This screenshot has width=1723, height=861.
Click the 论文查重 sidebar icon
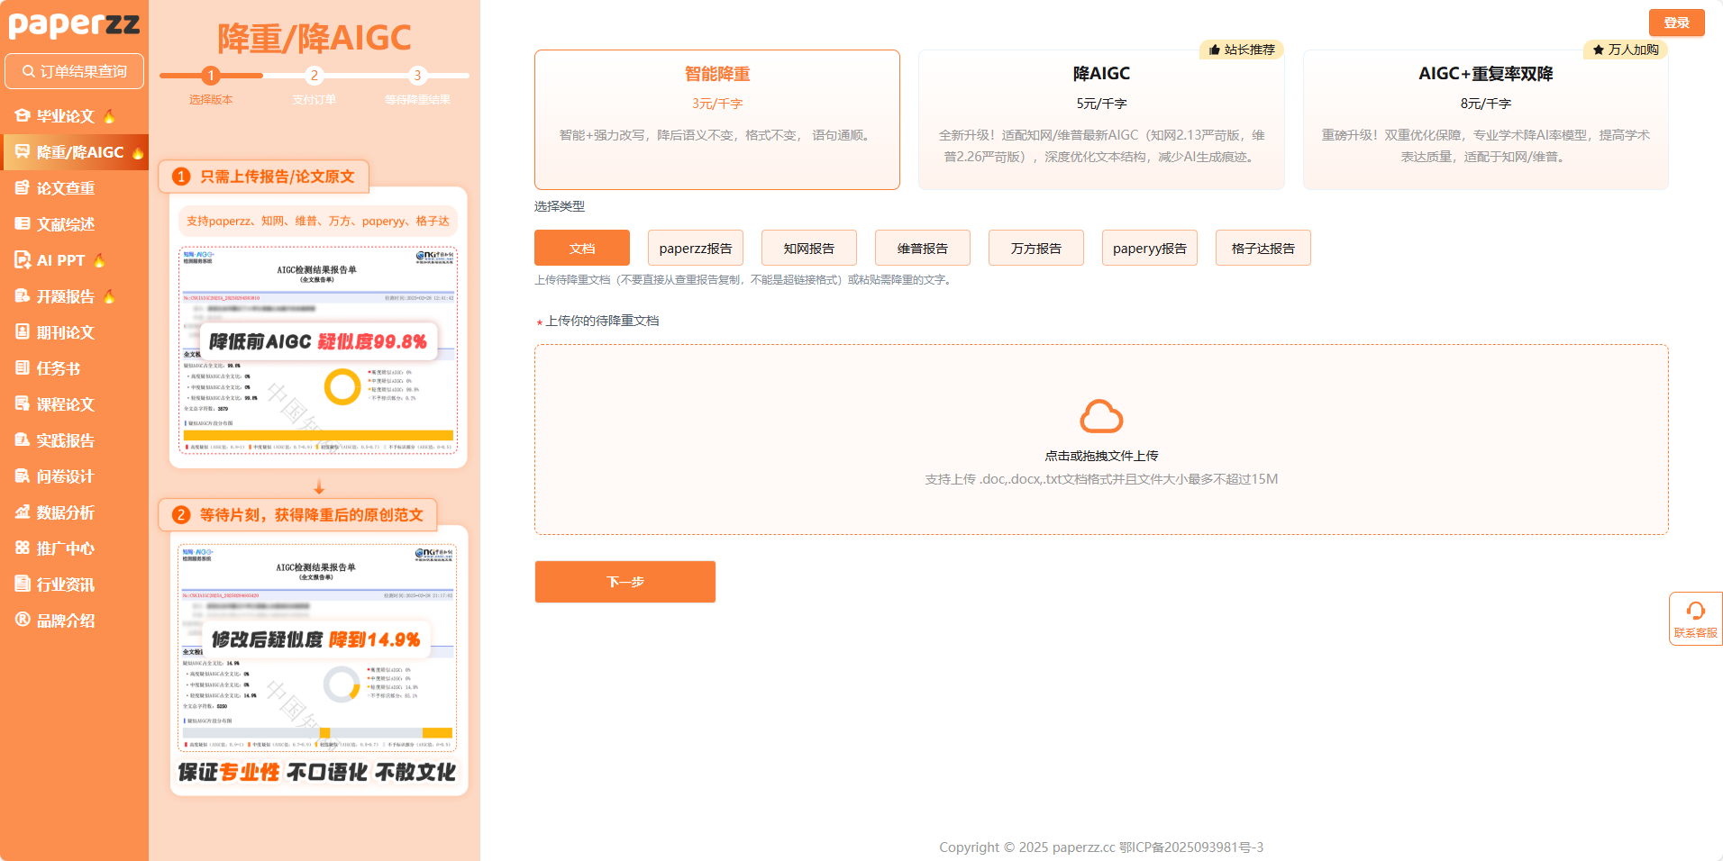point(23,188)
